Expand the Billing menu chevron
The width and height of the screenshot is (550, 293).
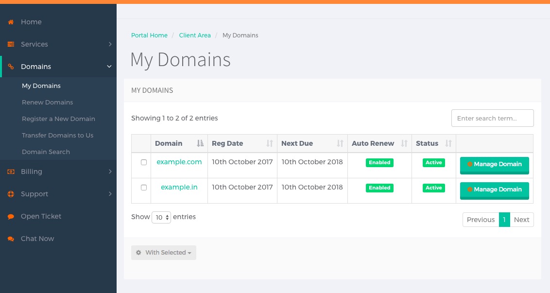[110, 172]
